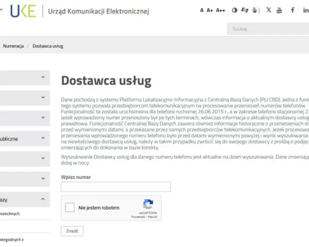
Task: Click the Znajdź button
Action: (x=72, y=231)
